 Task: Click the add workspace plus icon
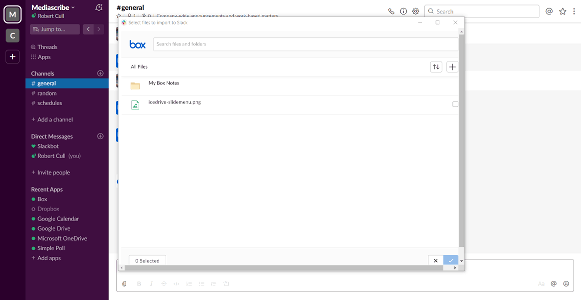tap(13, 56)
